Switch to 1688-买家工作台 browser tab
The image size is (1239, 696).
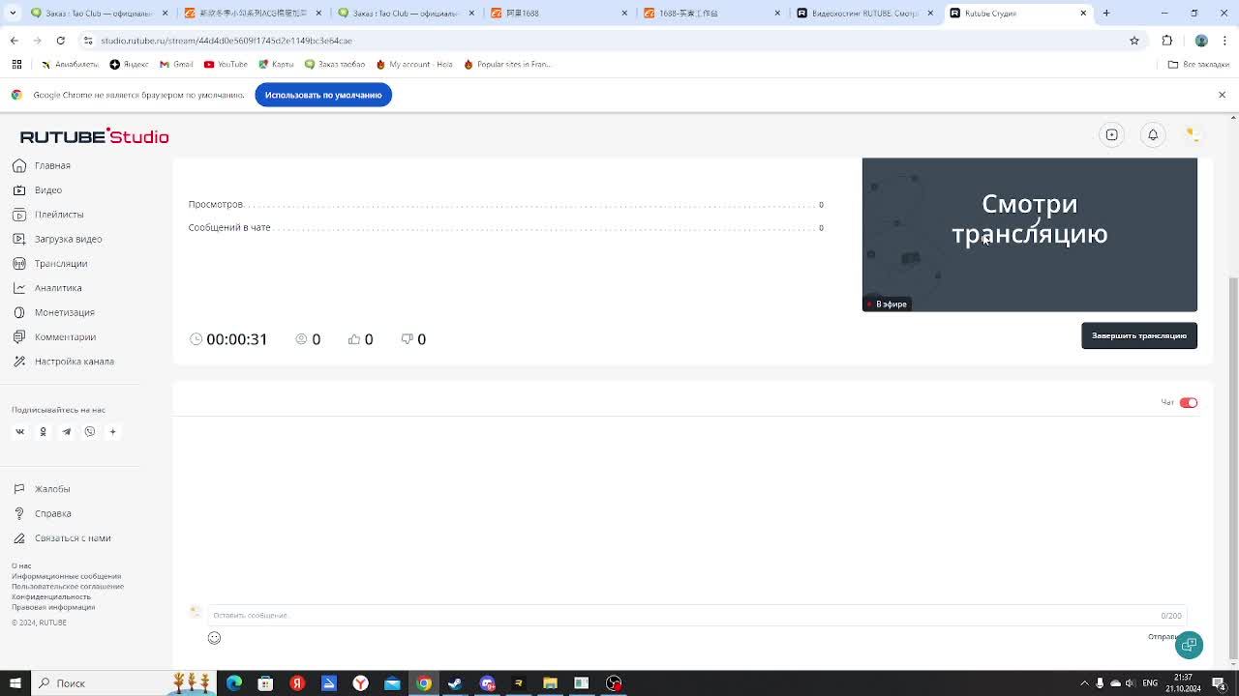coord(711,14)
